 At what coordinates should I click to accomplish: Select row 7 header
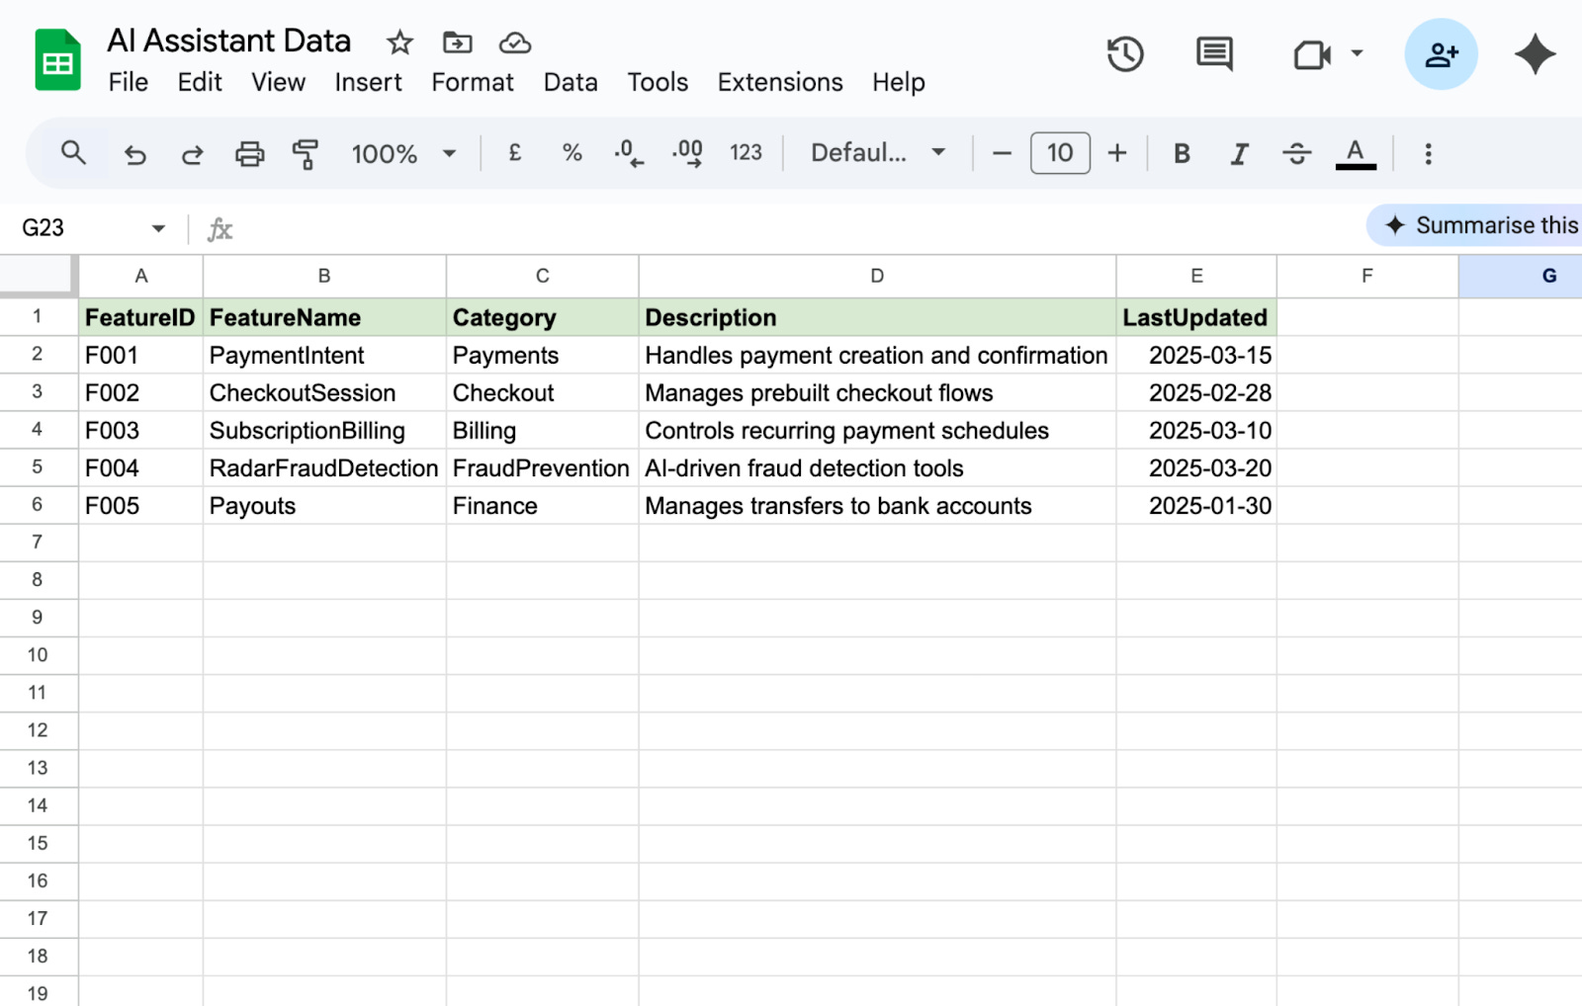pyautogui.click(x=38, y=542)
